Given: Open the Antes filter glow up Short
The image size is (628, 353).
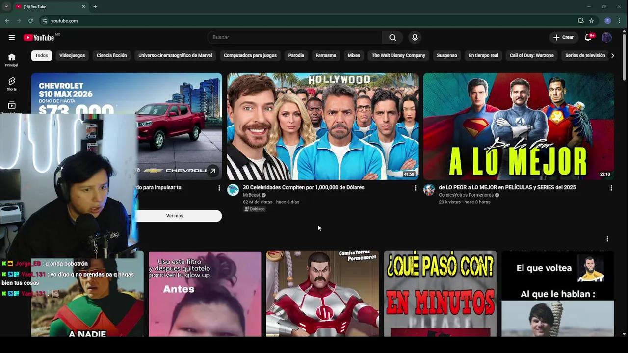Looking at the screenshot, I should tap(205, 294).
